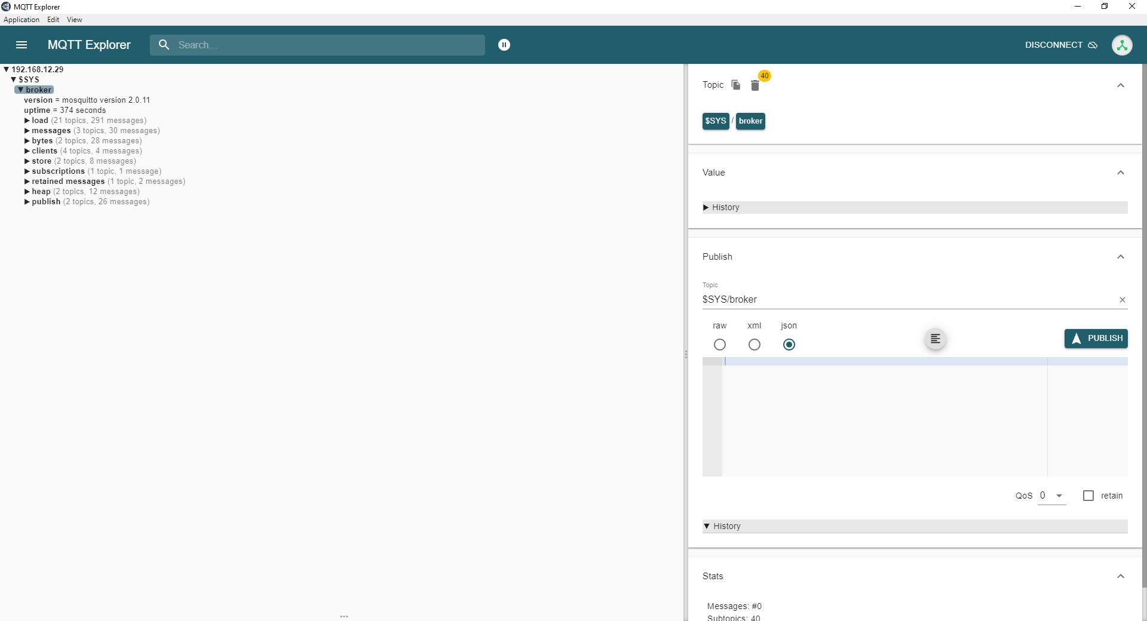Enable the retain checkbox
The height and width of the screenshot is (621, 1147).
click(1088, 496)
